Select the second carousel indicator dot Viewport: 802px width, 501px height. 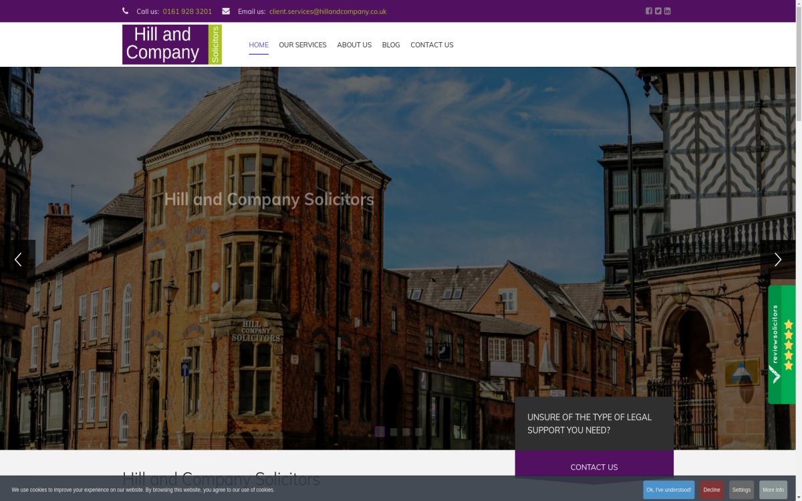(x=393, y=432)
